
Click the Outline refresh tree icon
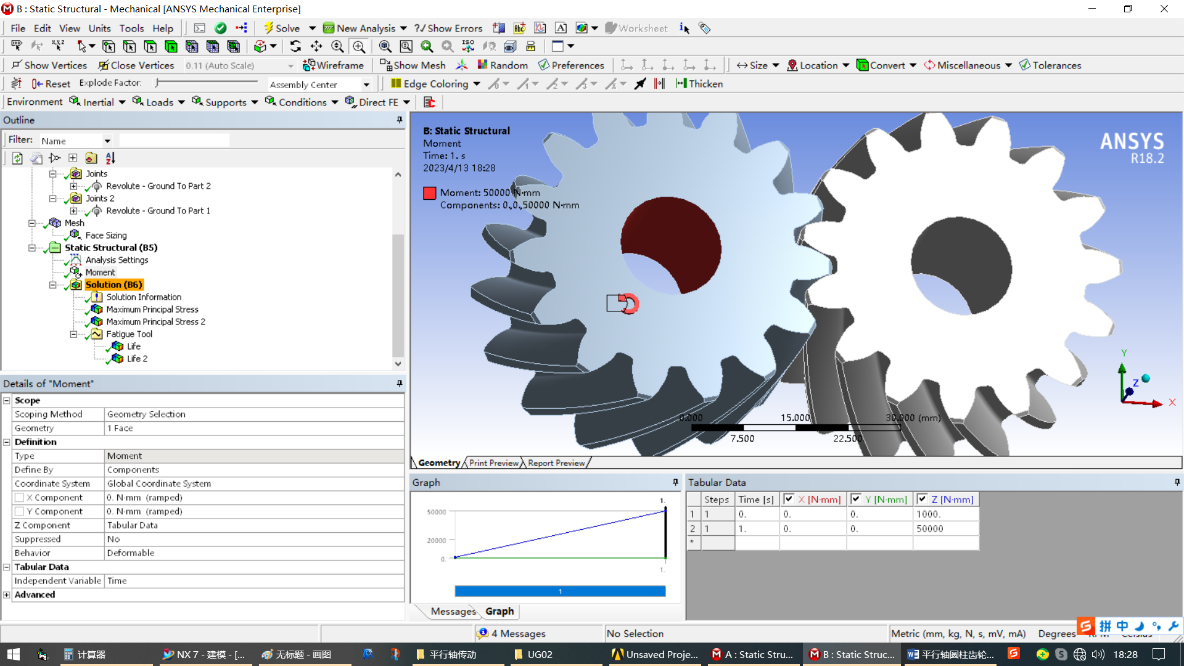click(x=17, y=158)
